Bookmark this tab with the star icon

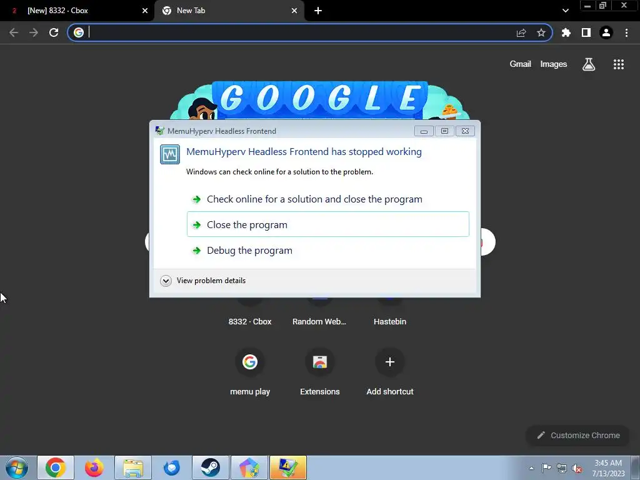tap(541, 32)
